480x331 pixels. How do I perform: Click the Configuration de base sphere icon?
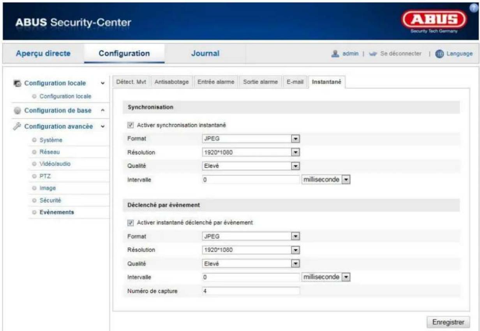click(x=18, y=110)
